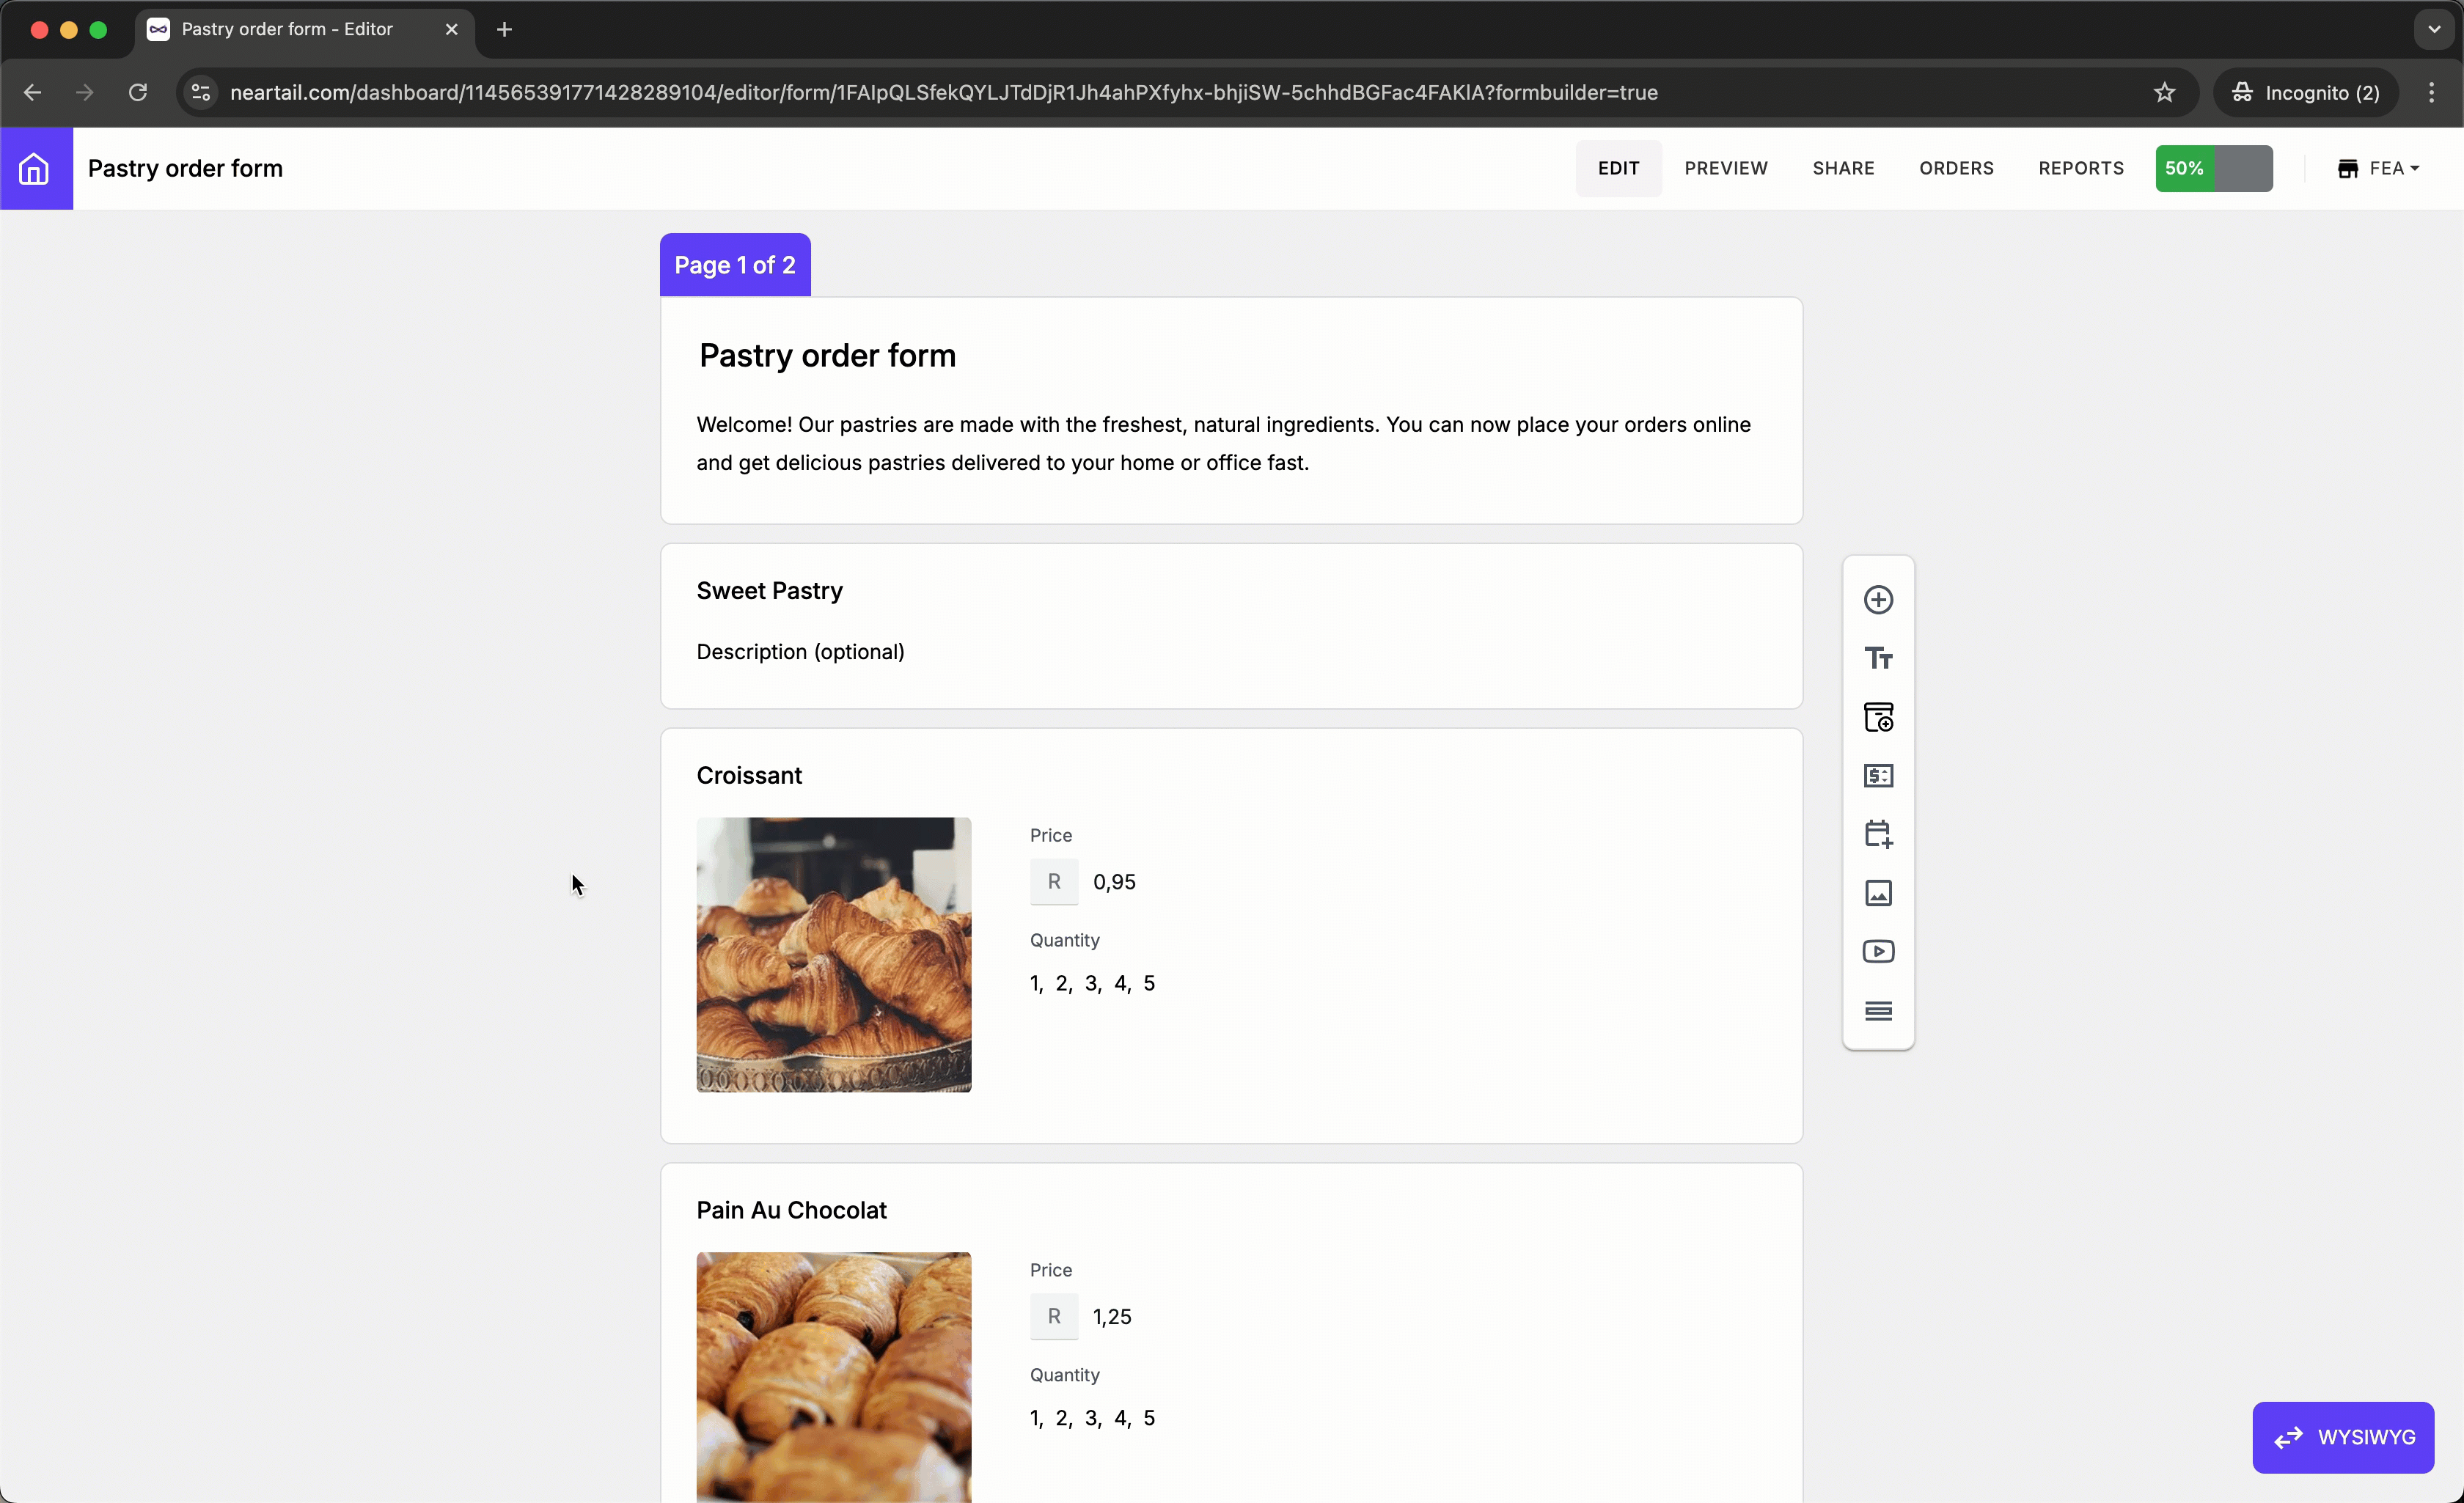The image size is (2464, 1503).
Task: Select the Croissant product image
Action: (x=833, y=955)
